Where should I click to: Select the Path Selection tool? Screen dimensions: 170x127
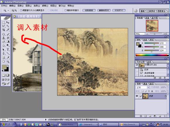pyautogui.click(x=4, y=50)
